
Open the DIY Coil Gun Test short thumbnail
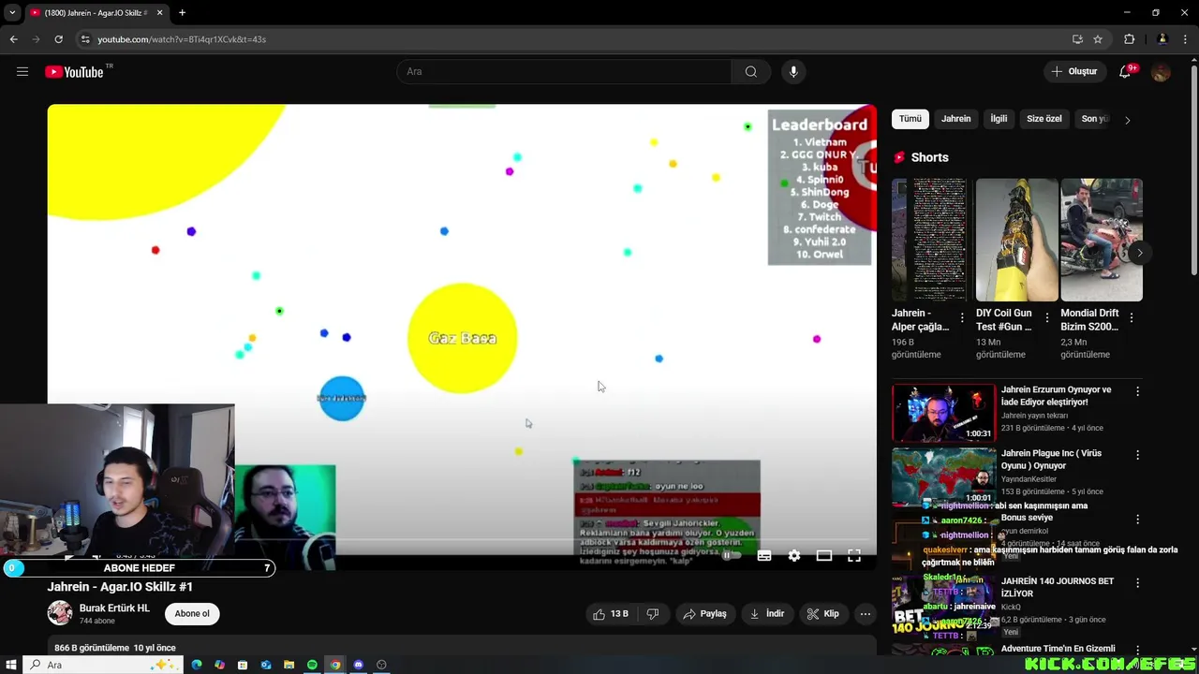tap(1016, 240)
